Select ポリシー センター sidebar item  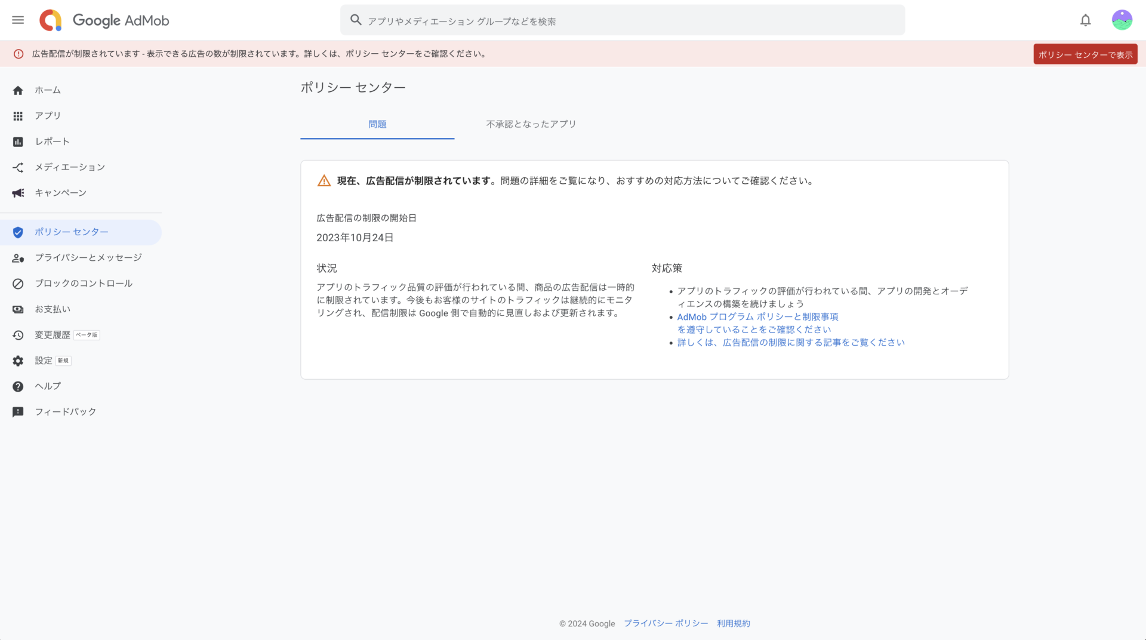tap(81, 232)
